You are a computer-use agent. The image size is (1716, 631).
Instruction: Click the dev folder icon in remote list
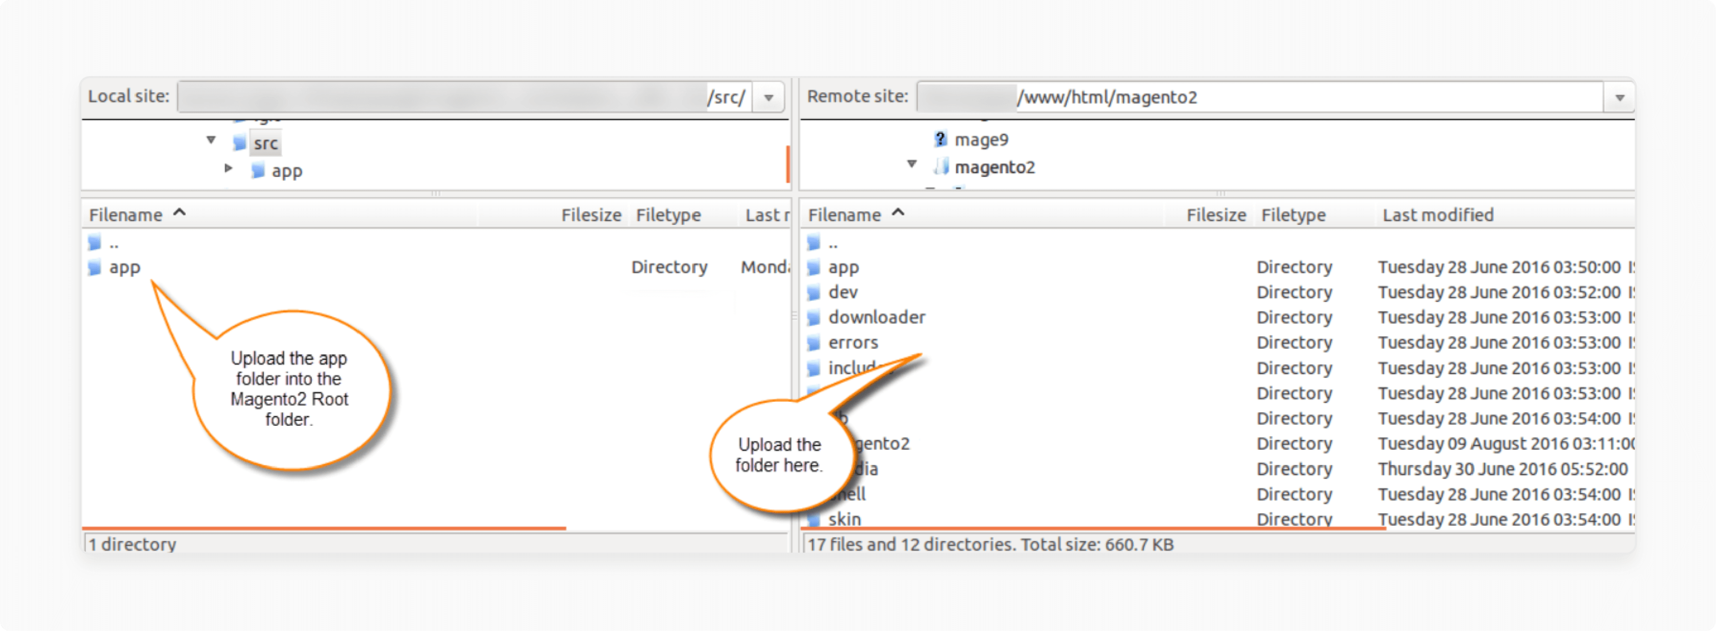[x=813, y=293]
